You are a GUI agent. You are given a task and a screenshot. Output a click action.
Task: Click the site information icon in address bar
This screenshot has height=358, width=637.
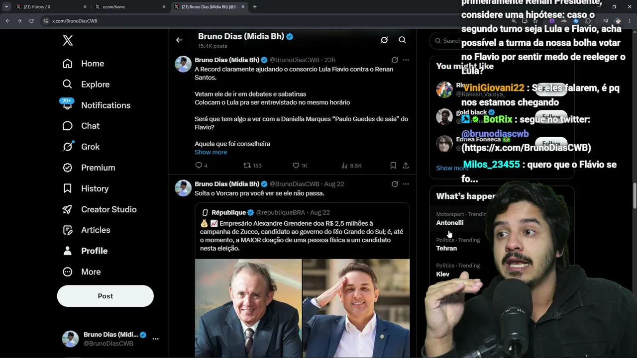(x=46, y=21)
